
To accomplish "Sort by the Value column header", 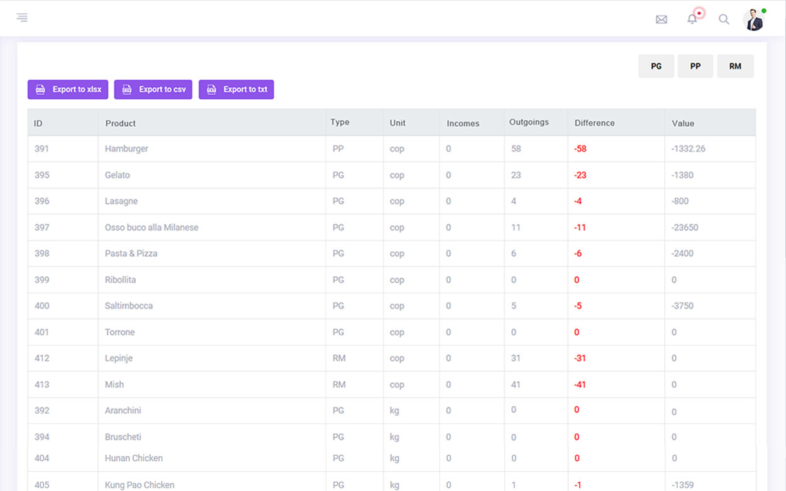I will click(x=683, y=123).
